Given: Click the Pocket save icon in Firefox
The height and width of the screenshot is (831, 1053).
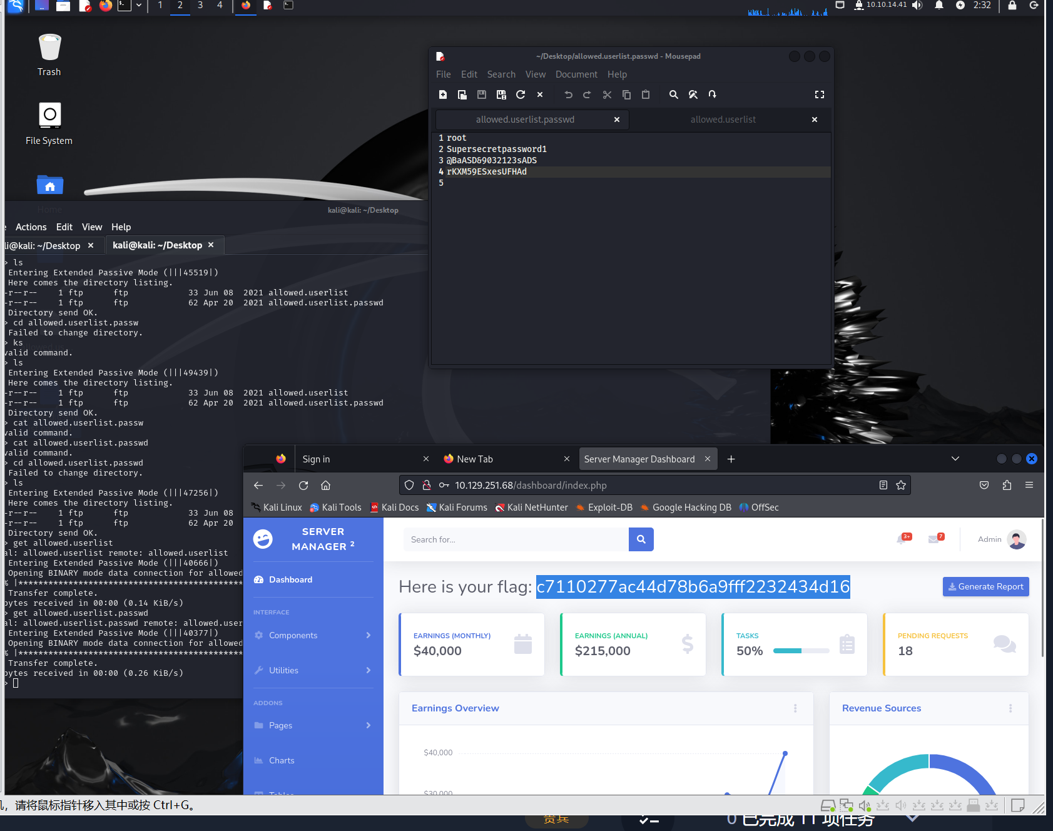Looking at the screenshot, I should [x=984, y=485].
